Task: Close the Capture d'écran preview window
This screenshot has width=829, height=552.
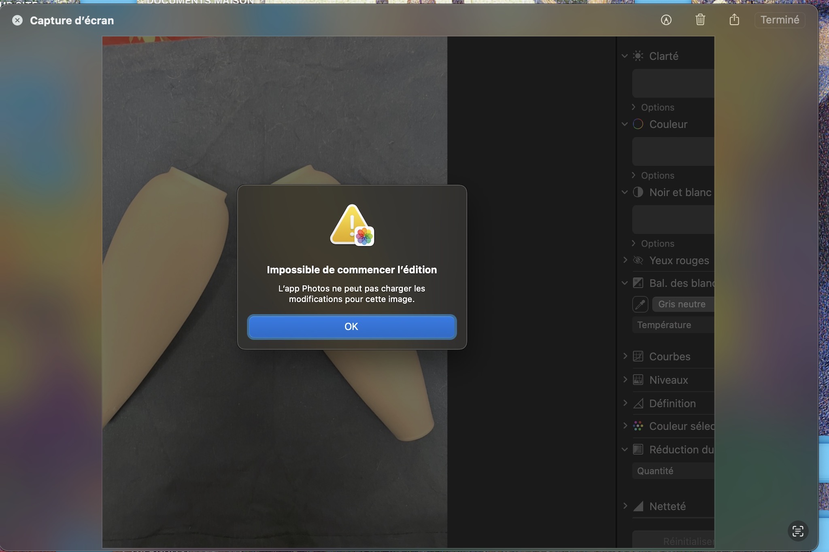Action: tap(17, 20)
